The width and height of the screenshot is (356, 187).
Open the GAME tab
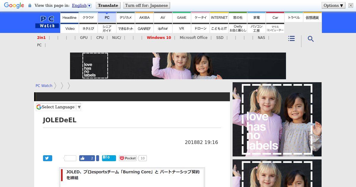coord(182,17)
